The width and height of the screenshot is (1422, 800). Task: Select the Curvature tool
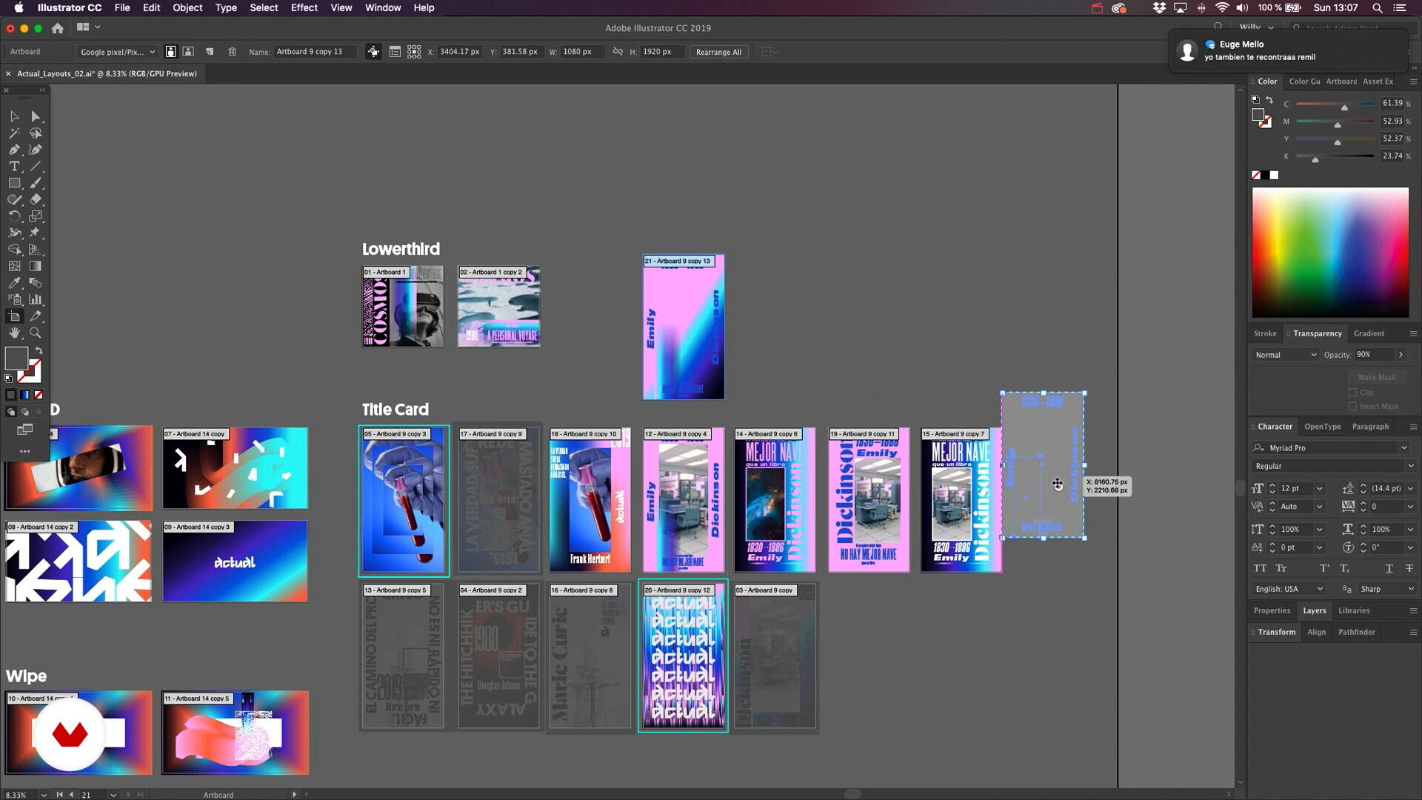click(x=36, y=150)
